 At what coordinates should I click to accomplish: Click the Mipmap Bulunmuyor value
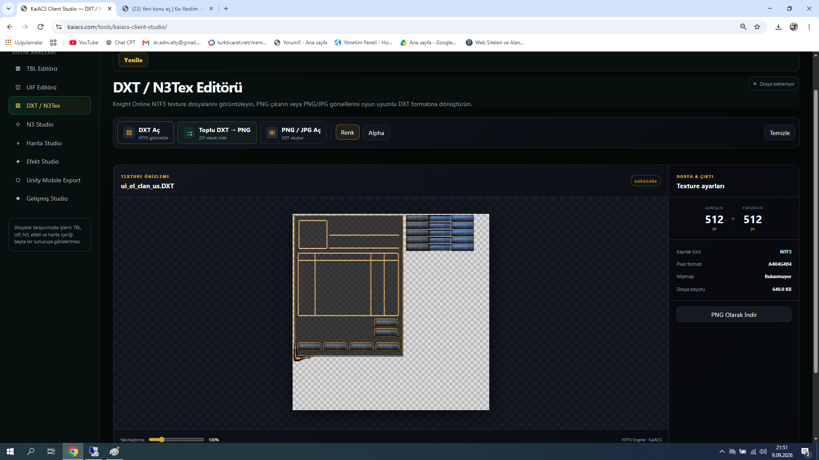pos(778,276)
